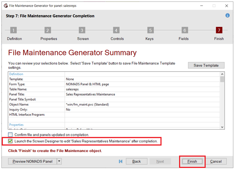Viewport: 235px width, 169px height.
Task: Click the blue info help icon
Action: tap(227, 16)
